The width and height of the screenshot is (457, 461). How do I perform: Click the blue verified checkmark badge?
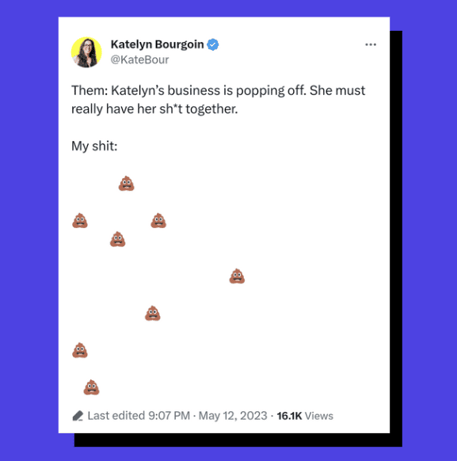tap(213, 44)
